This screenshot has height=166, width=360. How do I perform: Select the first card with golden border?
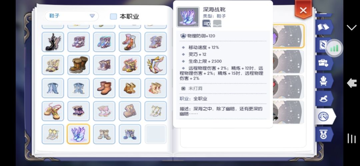click(x=288, y=36)
